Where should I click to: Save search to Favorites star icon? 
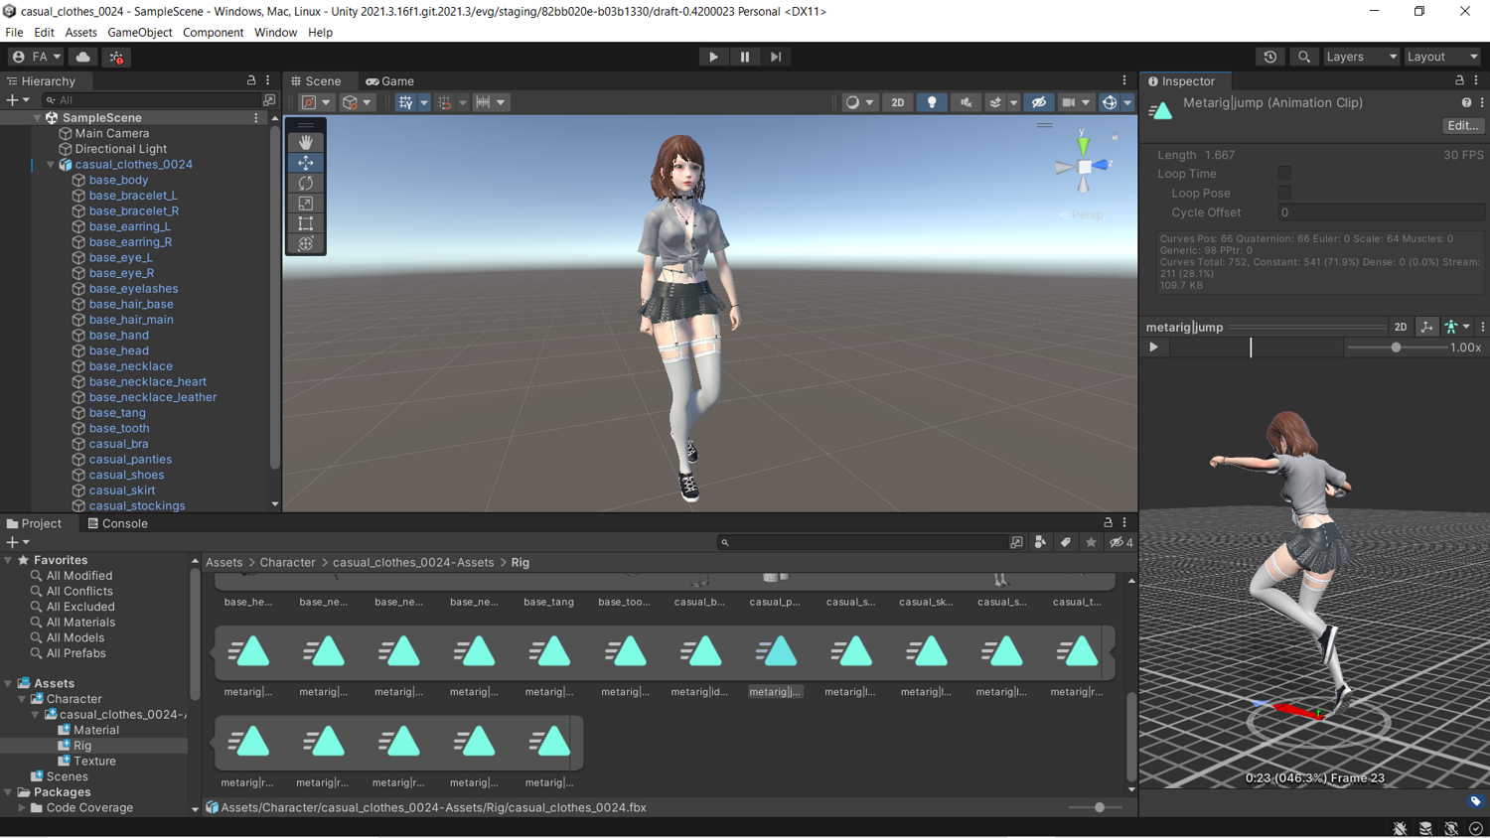[1091, 542]
